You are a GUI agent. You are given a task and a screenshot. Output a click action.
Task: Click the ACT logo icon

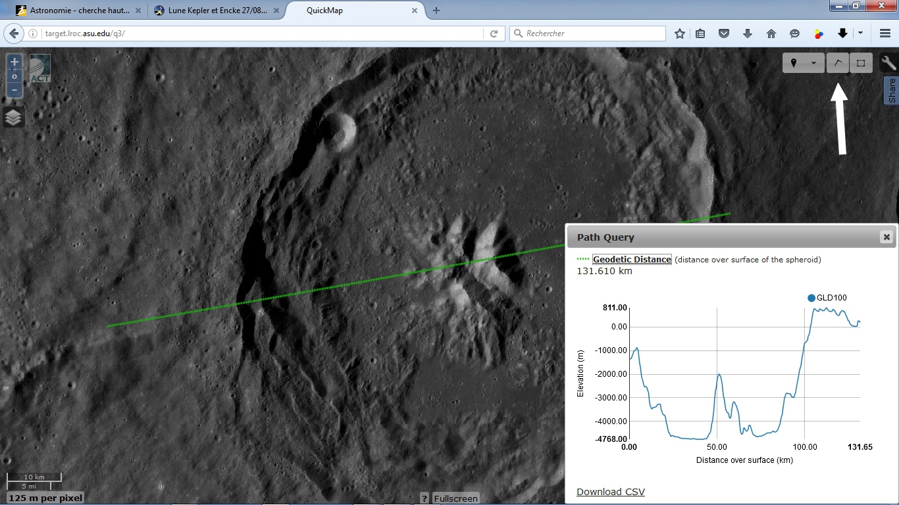pos(40,68)
